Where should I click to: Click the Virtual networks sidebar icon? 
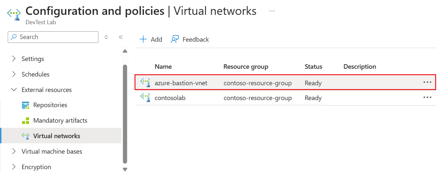click(25, 136)
